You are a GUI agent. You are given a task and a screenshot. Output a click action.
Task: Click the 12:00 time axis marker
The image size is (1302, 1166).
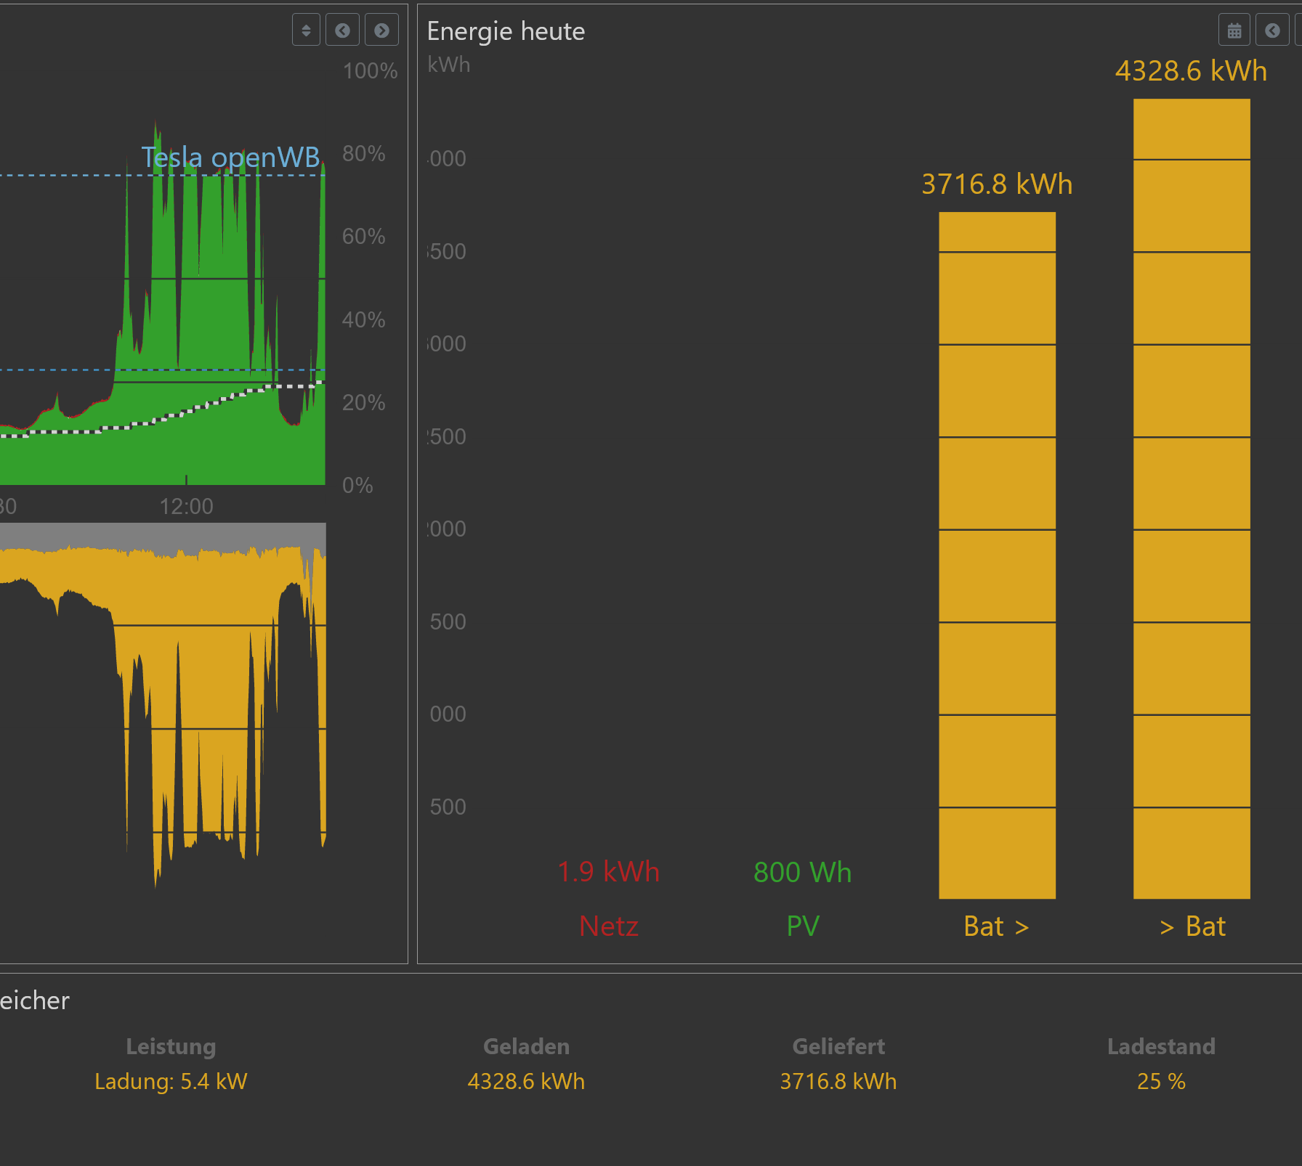tap(186, 506)
